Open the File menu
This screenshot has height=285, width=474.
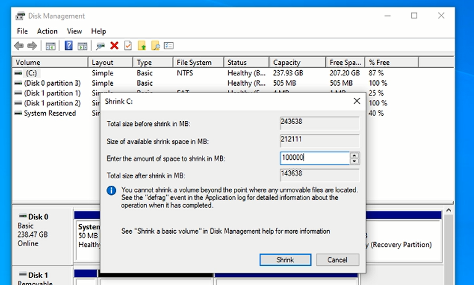(22, 31)
